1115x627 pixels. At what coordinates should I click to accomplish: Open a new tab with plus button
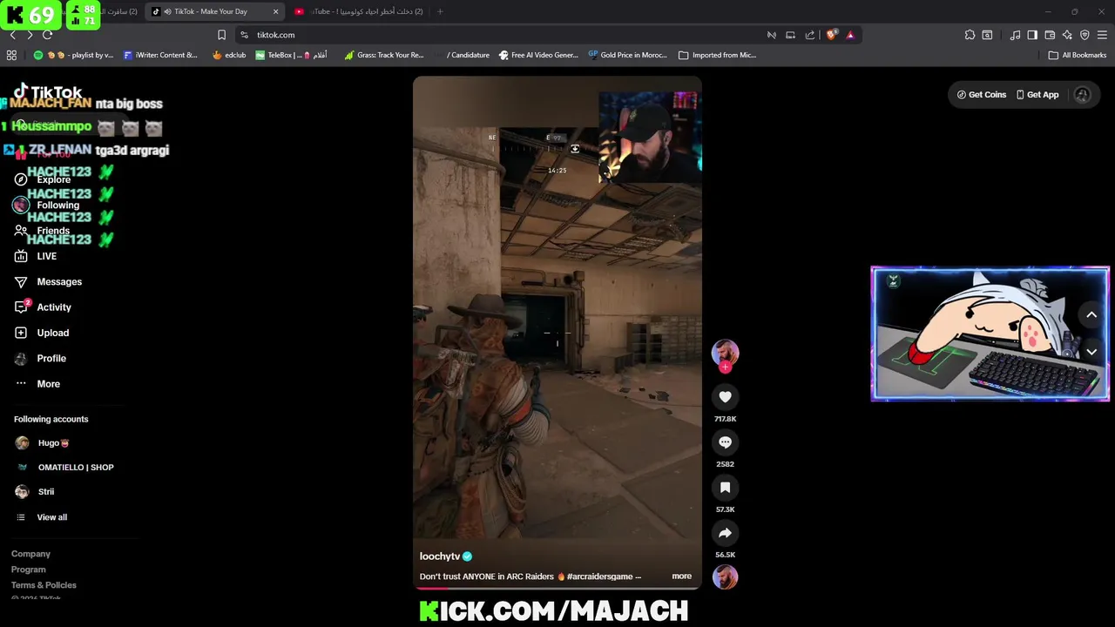(440, 11)
